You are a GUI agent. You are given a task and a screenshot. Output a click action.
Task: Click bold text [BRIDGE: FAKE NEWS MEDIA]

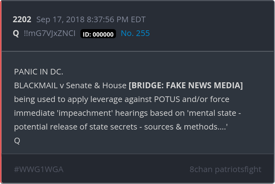point(186,85)
